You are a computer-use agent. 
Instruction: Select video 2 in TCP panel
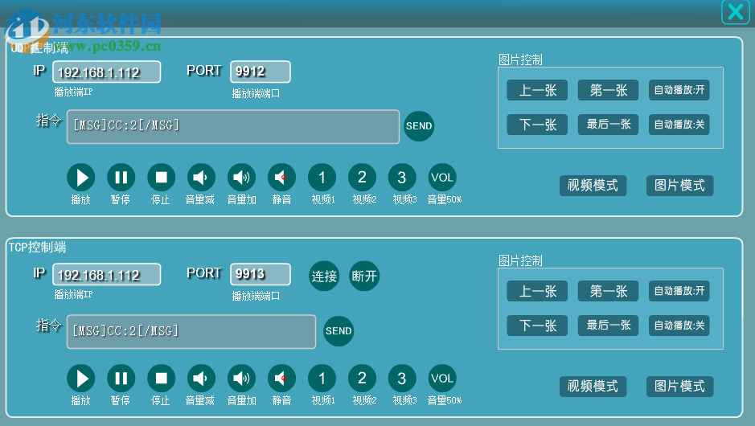click(362, 379)
